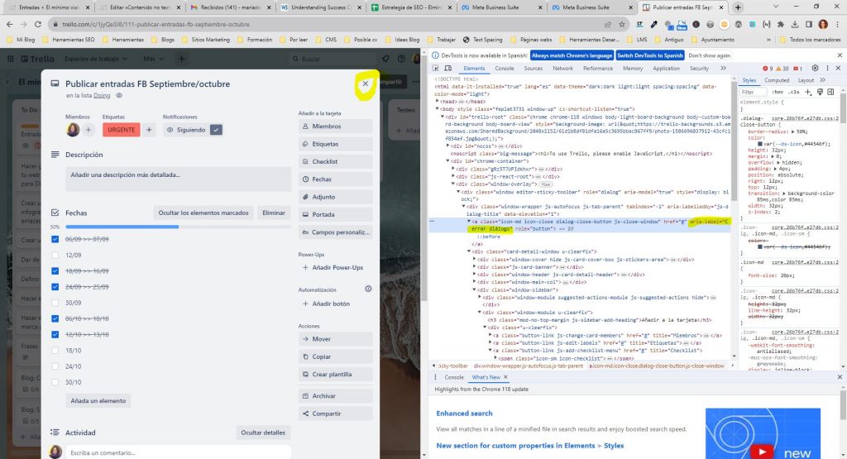Check the 12/09 checklist item
Screen dimensions: 847x459
point(55,255)
